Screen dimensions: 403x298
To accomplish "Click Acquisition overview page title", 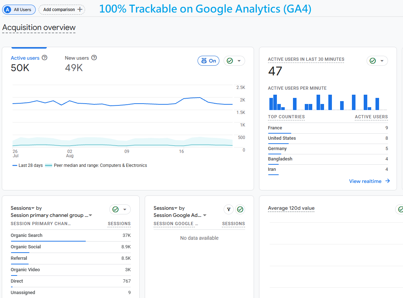I will click(39, 28).
